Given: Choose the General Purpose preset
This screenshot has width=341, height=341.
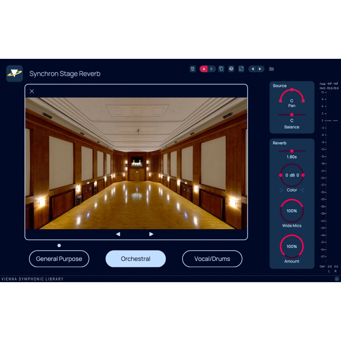Looking at the screenshot, I should 59,259.
